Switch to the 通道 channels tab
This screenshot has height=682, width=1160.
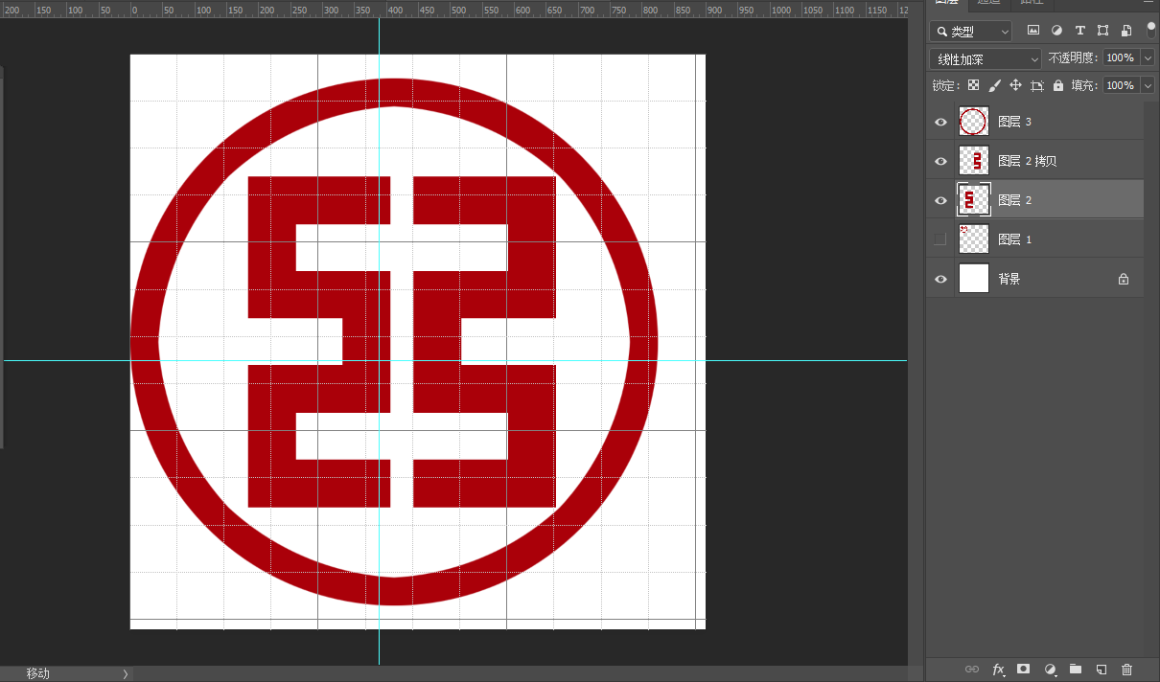(989, 3)
